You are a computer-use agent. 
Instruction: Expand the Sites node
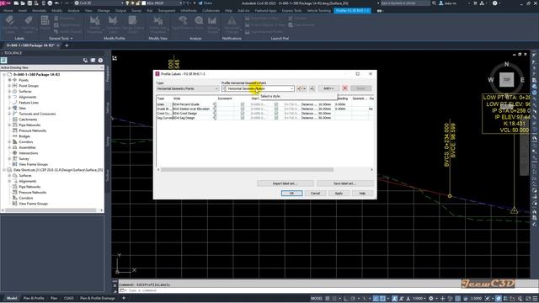coord(9,109)
